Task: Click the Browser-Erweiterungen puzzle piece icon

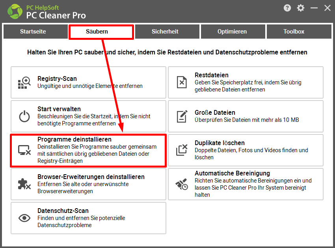Action: pyautogui.click(x=24, y=184)
